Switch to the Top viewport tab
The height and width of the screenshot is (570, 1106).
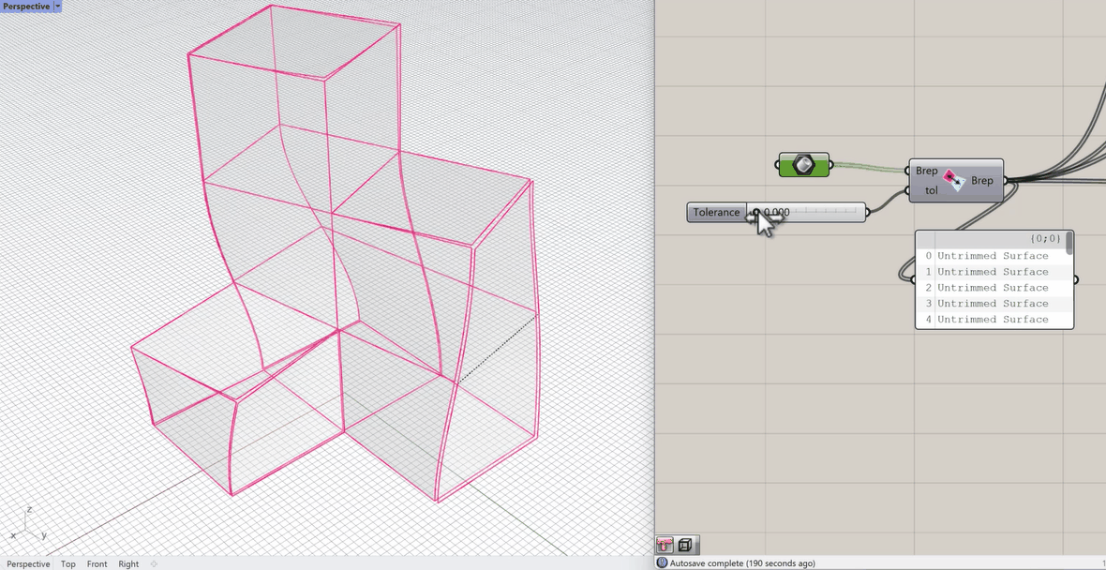click(67, 563)
